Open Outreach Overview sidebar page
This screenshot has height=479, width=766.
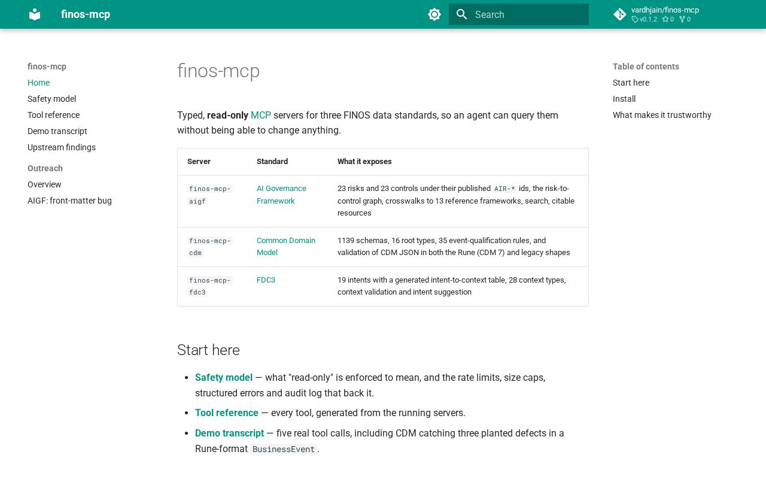[44, 184]
